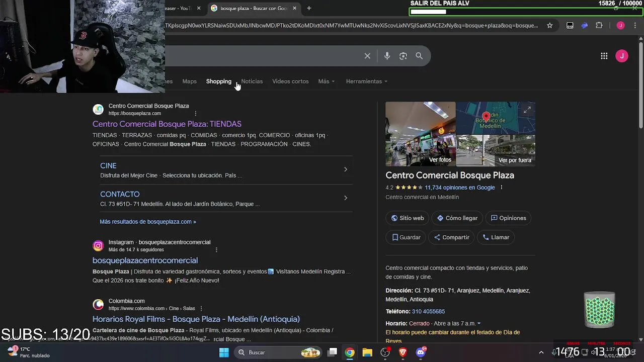This screenshot has height=362, width=644.
Task: Open bosqueplazacentrocomercial Instagram result
Action: pyautogui.click(x=145, y=260)
